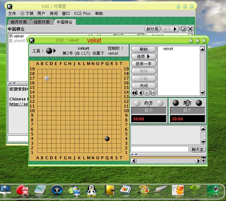Open the 选项 options dropdown button
This screenshot has width=226, height=201.
[144, 57]
